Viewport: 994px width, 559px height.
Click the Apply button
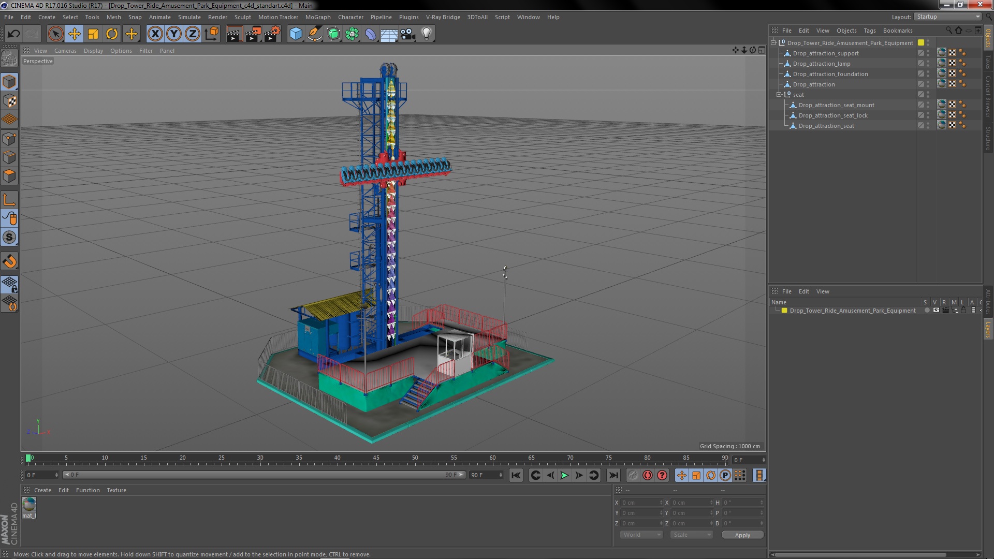(742, 535)
